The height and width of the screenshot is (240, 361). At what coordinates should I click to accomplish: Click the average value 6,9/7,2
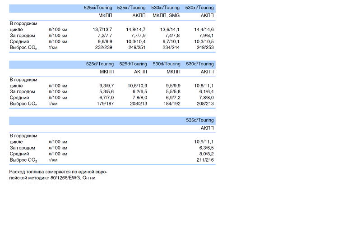tap(173, 97)
